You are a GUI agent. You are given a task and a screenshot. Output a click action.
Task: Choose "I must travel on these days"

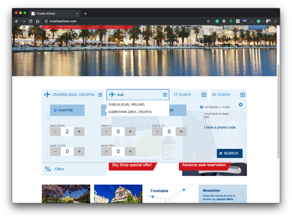click(x=202, y=114)
